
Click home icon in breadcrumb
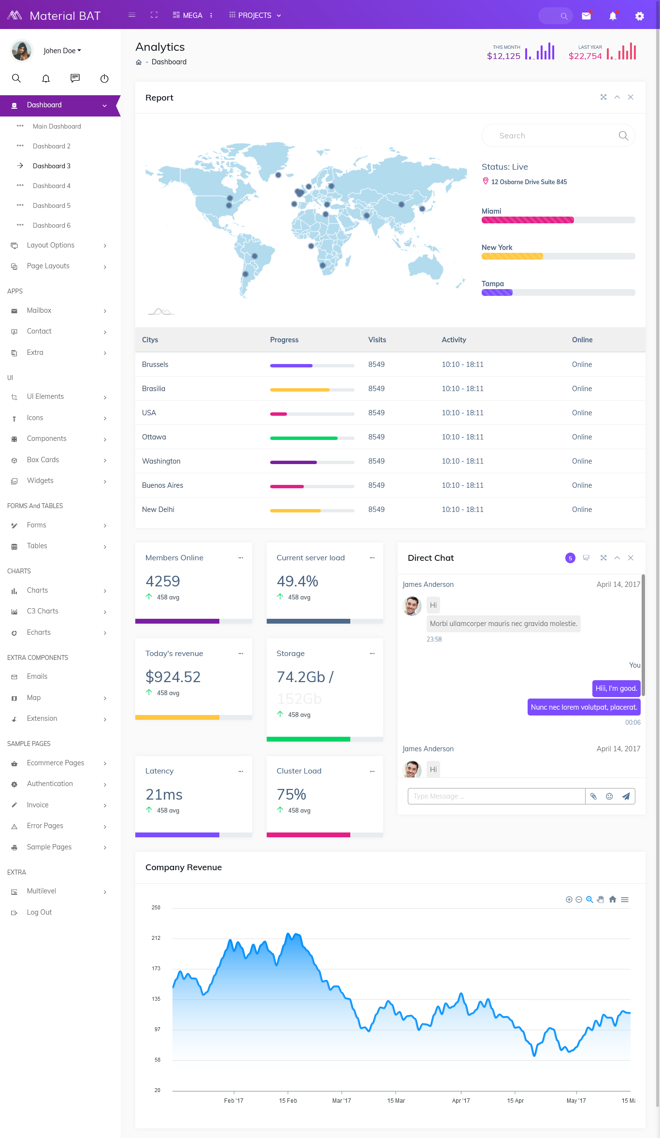click(139, 62)
